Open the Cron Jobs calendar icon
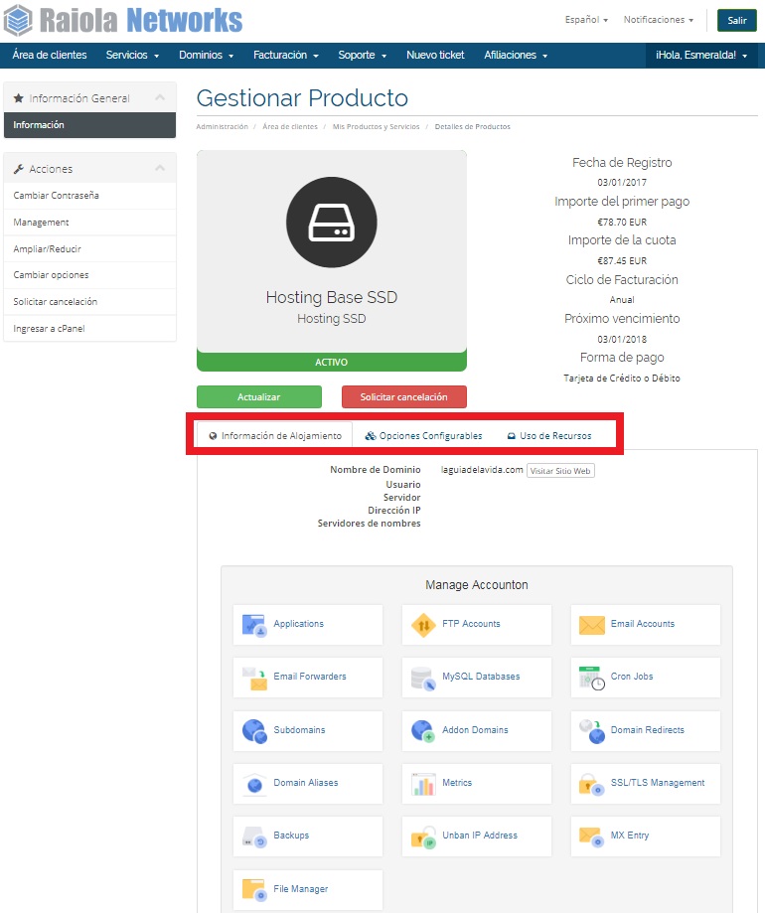 592,678
